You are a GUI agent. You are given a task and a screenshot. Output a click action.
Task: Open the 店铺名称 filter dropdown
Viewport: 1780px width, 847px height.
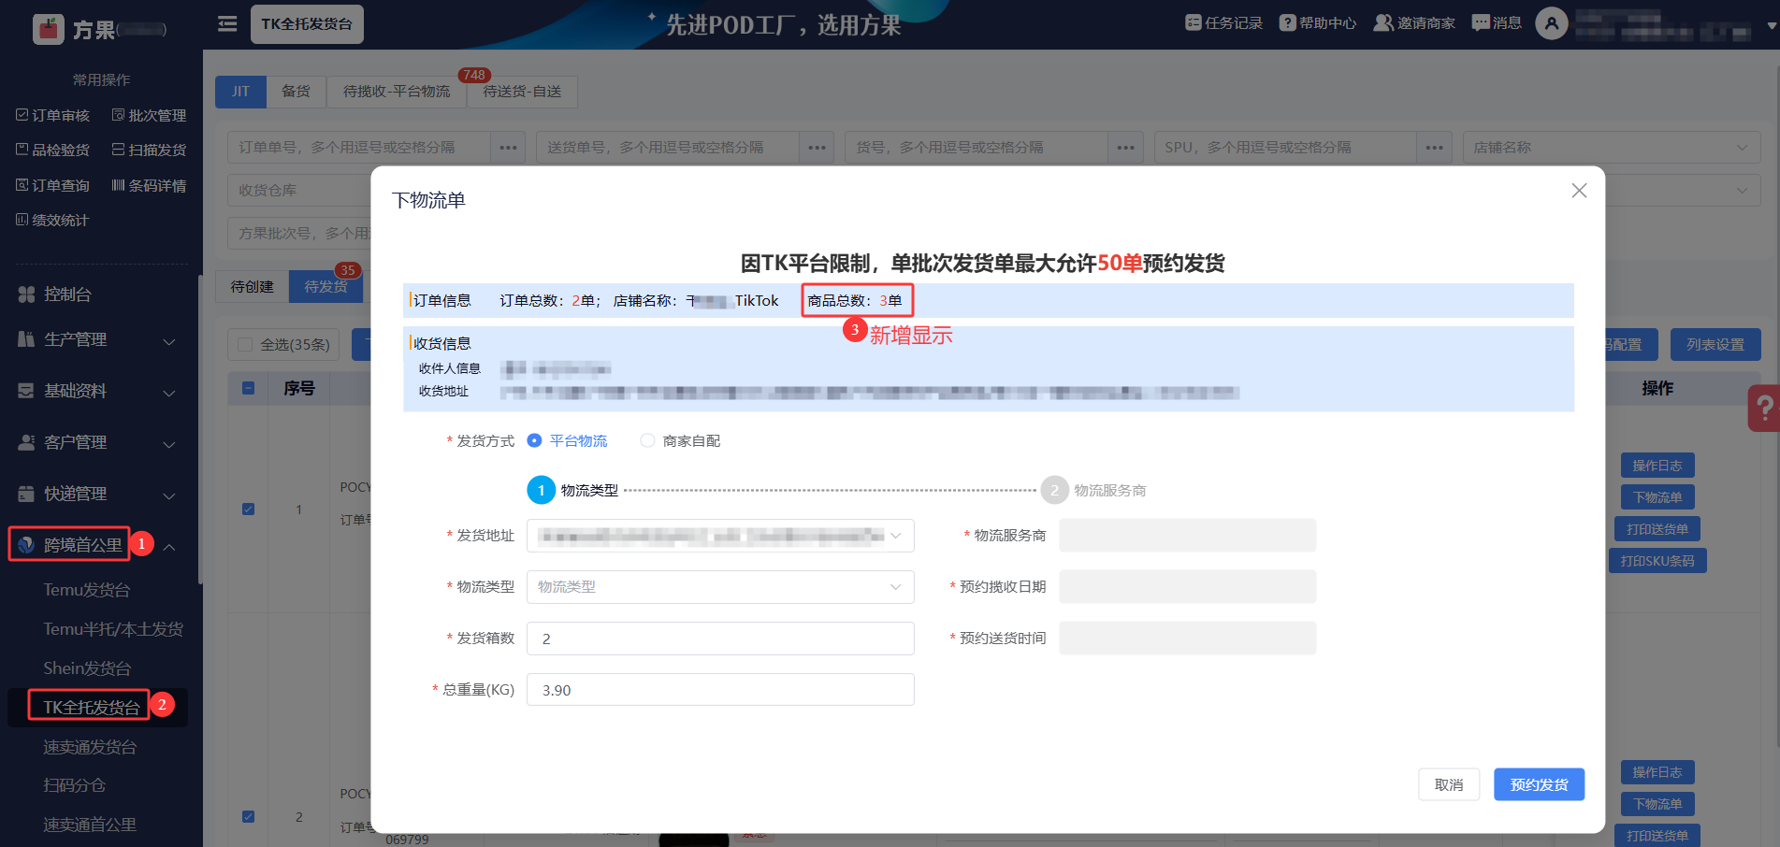[1612, 148]
